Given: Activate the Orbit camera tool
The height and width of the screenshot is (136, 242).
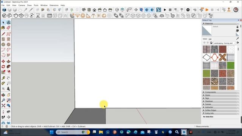Looking at the screenshot, I should (x=3, y=95).
